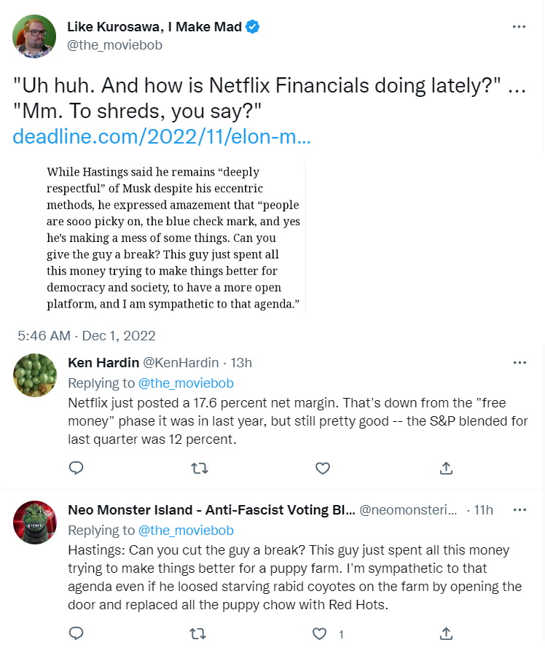The height and width of the screenshot is (661, 545).
Task: Share Ken Hardin's reply
Action: coord(447,468)
